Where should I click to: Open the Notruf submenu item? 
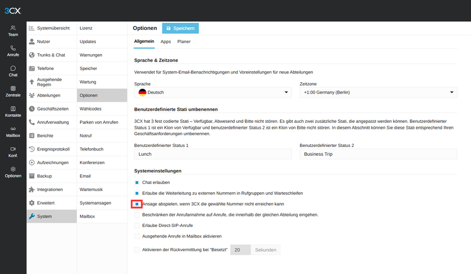(x=102, y=136)
